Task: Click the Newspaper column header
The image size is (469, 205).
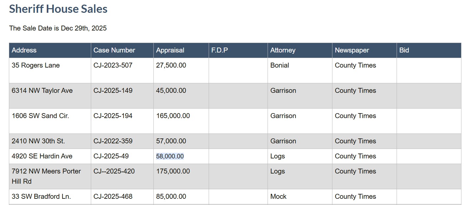Action: [352, 50]
